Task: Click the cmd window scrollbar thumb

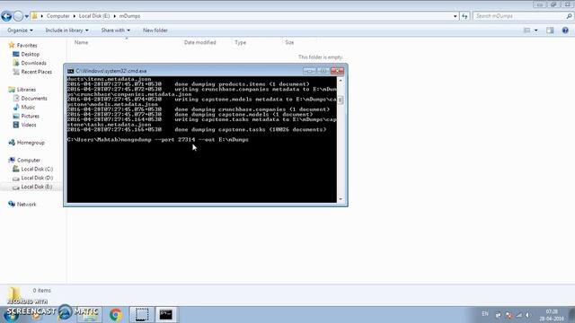Action: pyautogui.click(x=341, y=100)
